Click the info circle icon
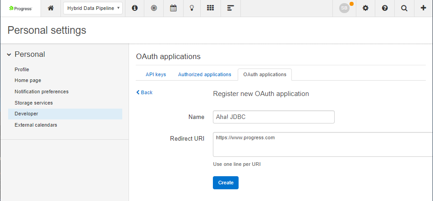This screenshot has width=433, height=201. point(134,8)
